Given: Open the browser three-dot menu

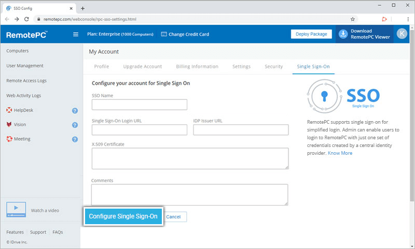Looking at the screenshot, I should click(x=408, y=19).
